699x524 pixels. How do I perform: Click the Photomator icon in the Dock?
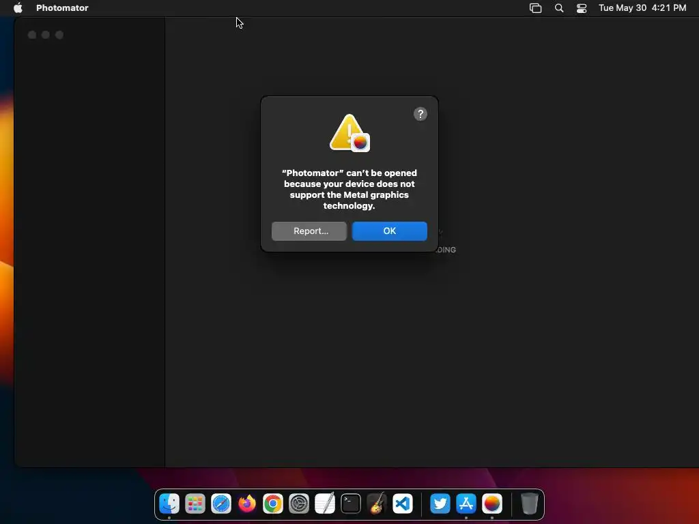pos(491,504)
